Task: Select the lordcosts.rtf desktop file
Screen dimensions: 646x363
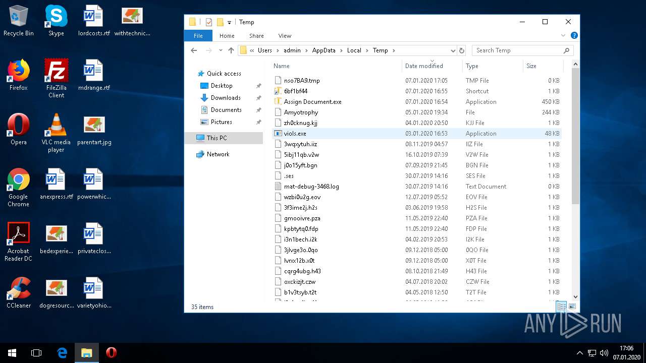Action: click(94, 21)
